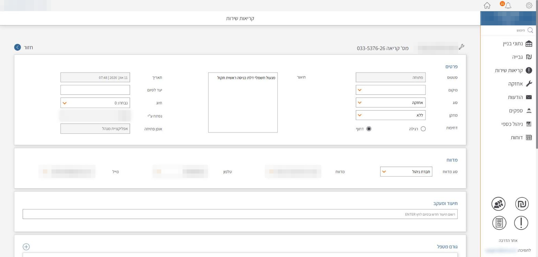Image resolution: width=538 pixels, height=257 pixels.
Task: Click the large exclamation circle shortcut icon
Action: pos(521,223)
